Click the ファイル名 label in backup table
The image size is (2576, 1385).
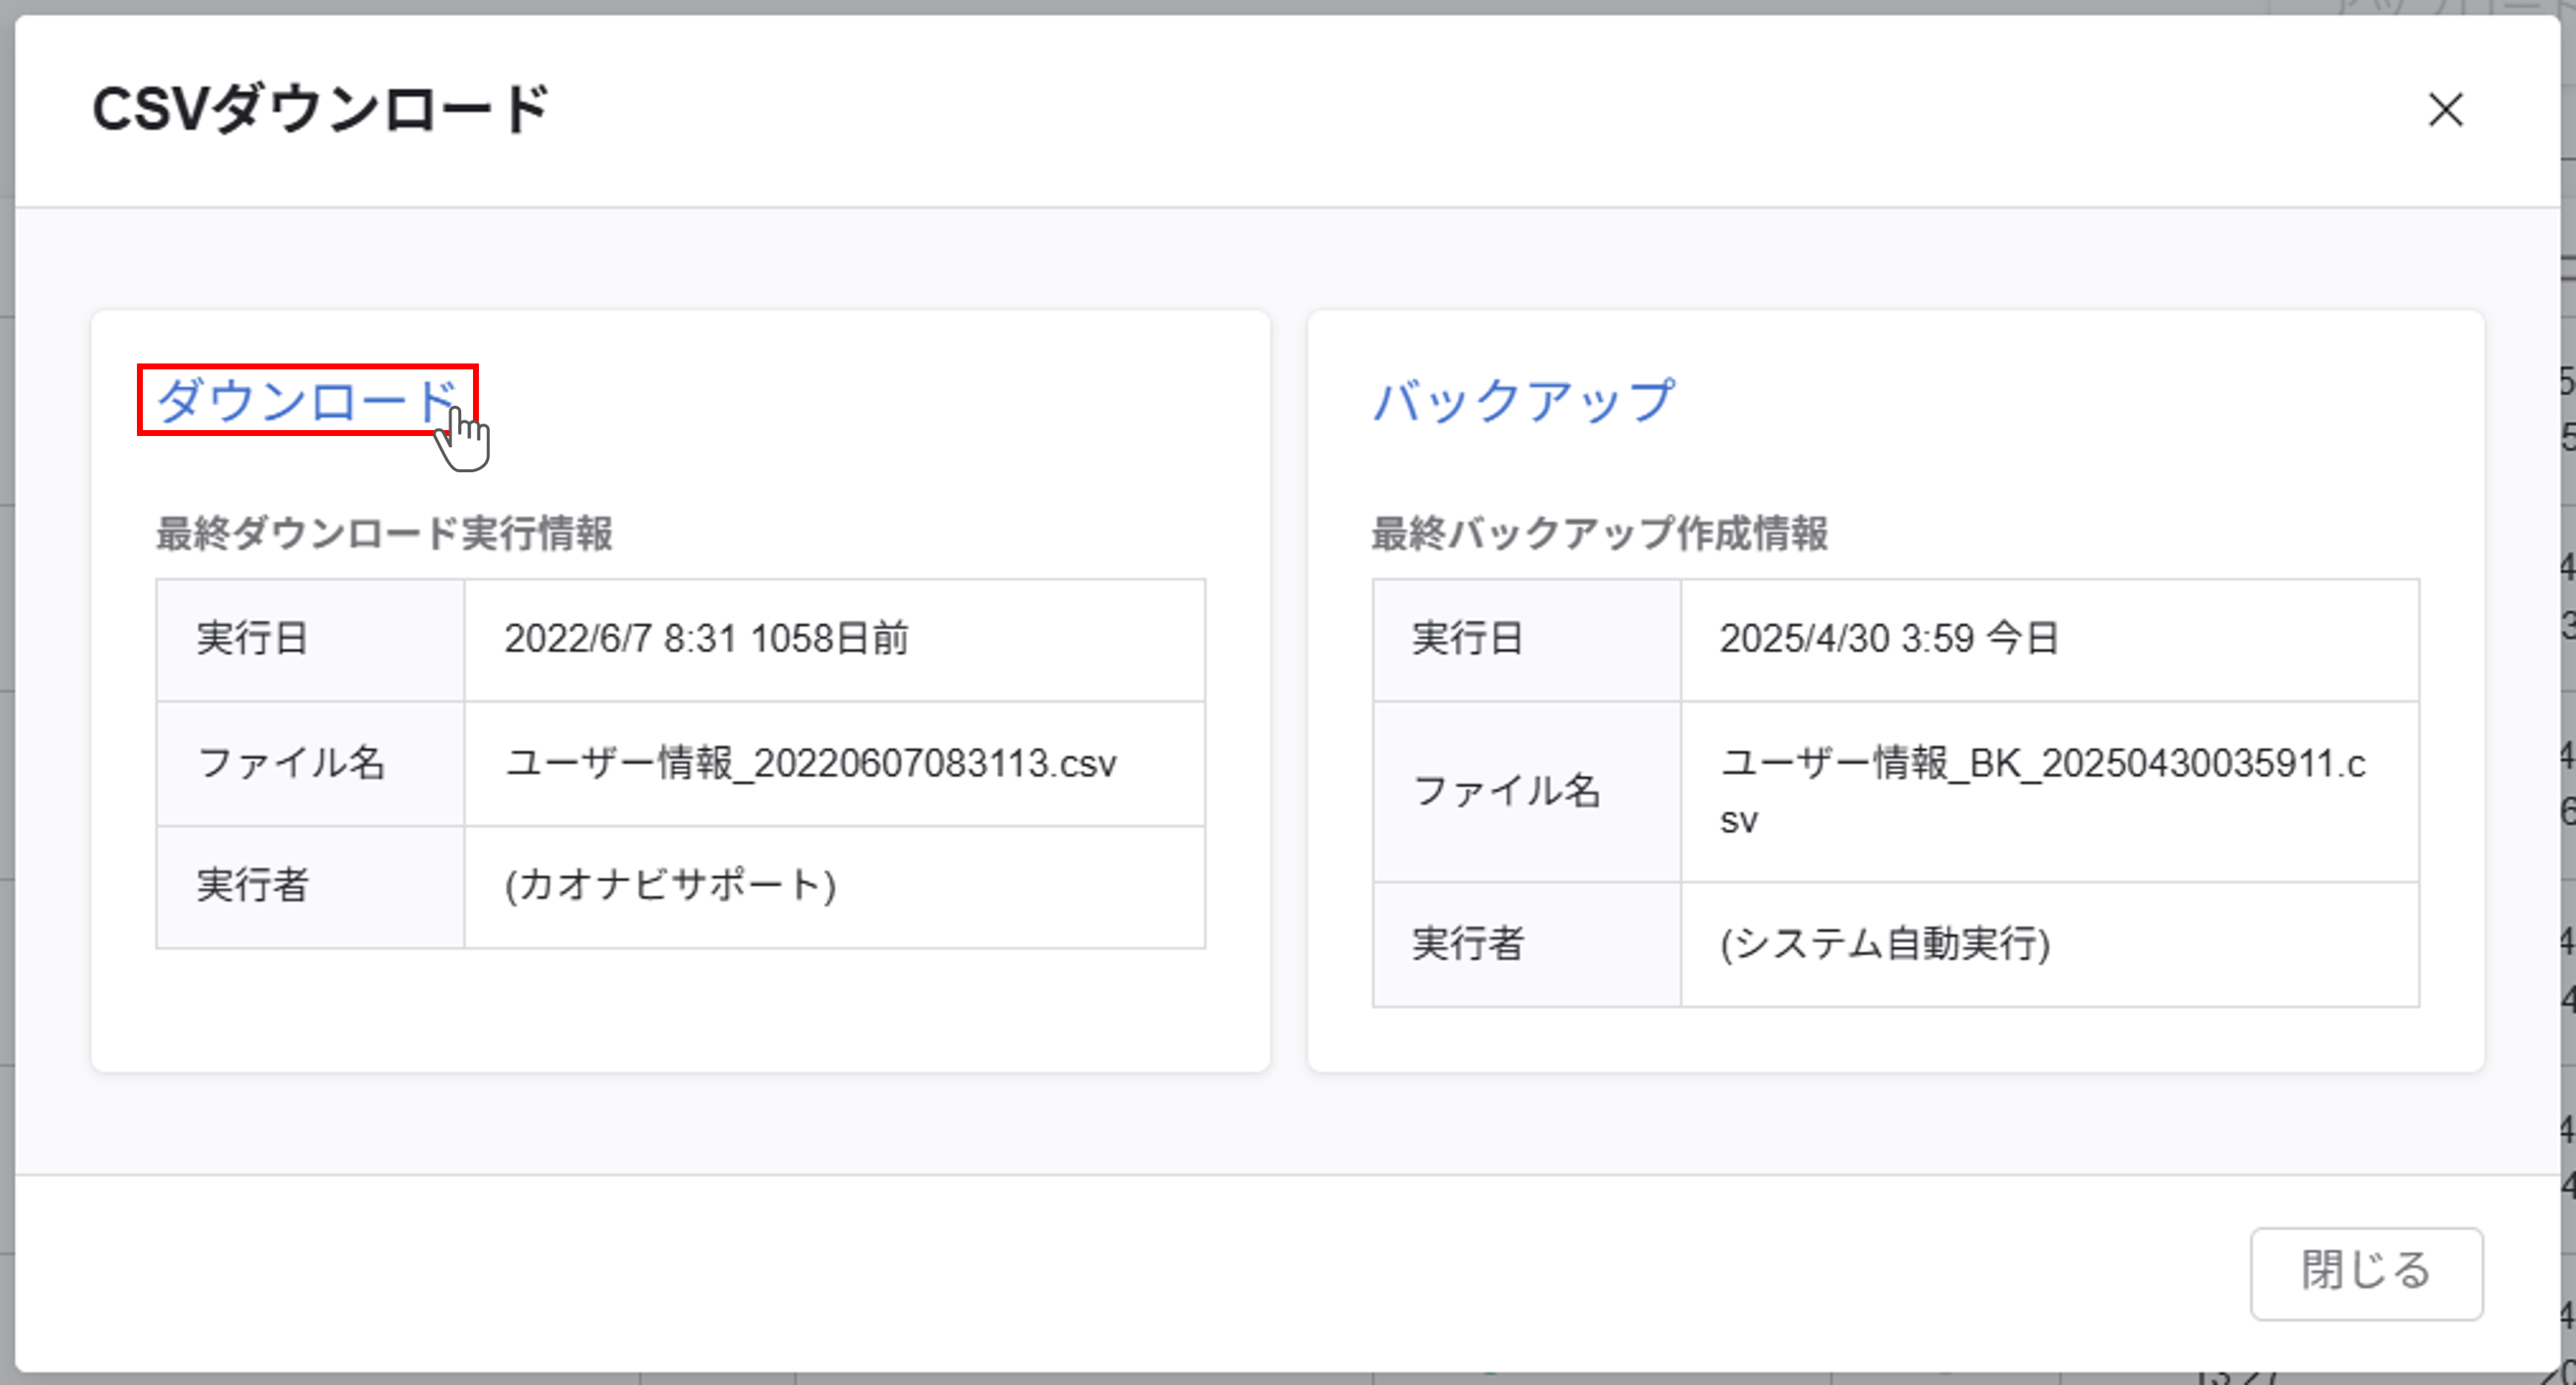pyautogui.click(x=1507, y=790)
